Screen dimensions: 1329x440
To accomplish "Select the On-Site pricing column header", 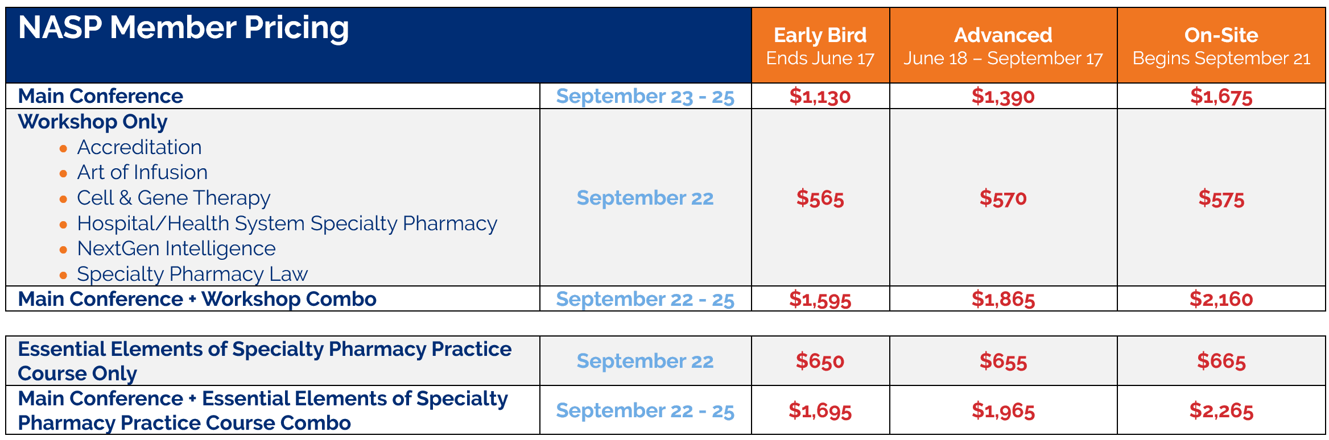I will click(x=1221, y=45).
